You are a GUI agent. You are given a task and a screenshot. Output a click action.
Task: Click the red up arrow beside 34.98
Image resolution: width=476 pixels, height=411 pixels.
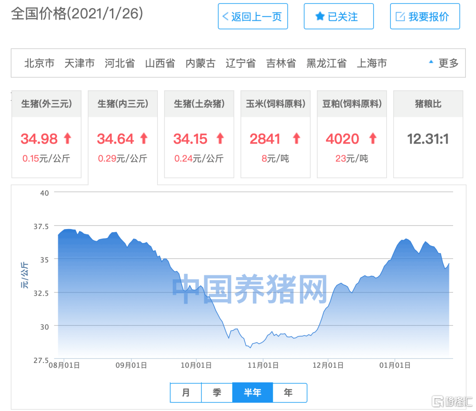(67, 138)
